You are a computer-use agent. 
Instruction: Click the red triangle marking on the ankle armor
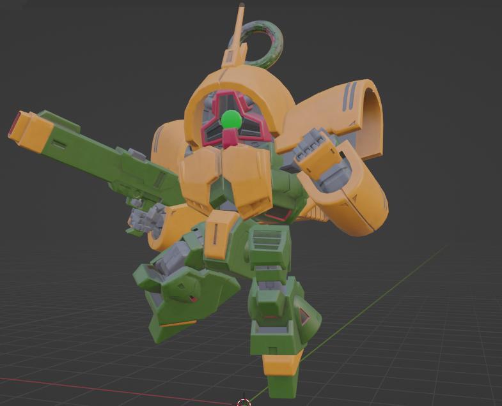click(x=305, y=315)
